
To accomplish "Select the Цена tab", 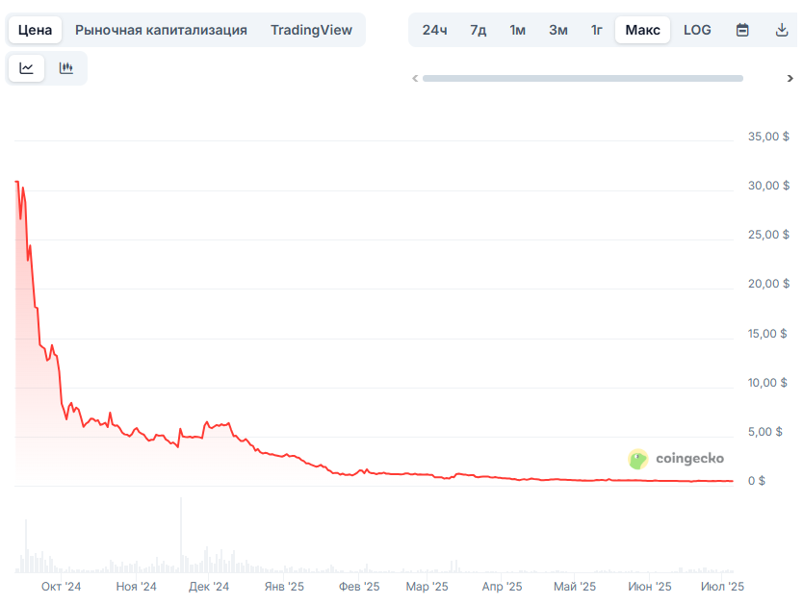I will tap(35, 30).
